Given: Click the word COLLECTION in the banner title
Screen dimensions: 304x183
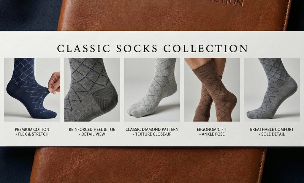Looking at the screenshot, I should pos(206,48).
